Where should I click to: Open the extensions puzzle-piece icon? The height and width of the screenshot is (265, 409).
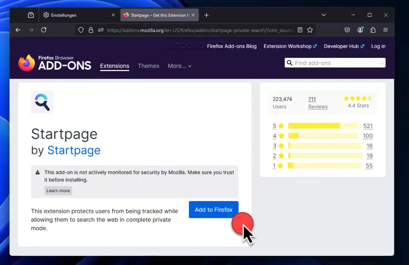tap(373, 30)
